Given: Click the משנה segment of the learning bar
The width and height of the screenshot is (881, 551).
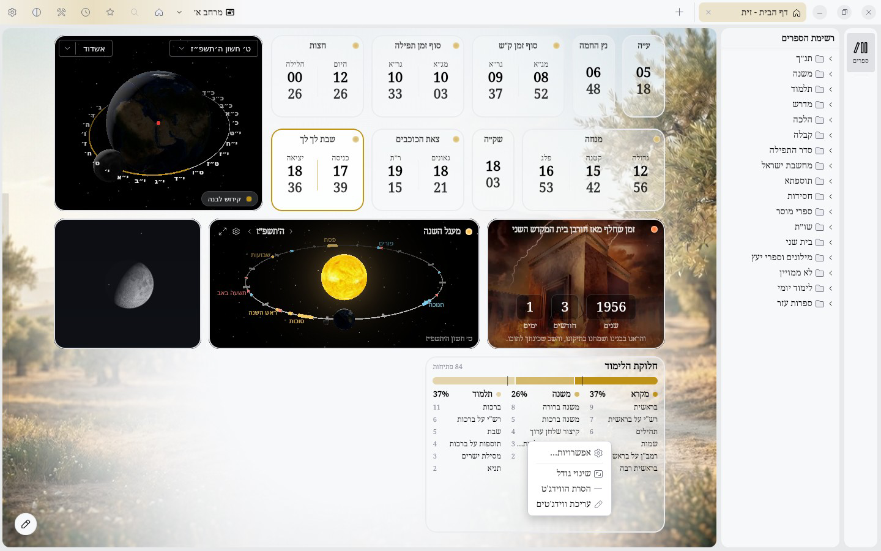Looking at the screenshot, I should [x=545, y=381].
